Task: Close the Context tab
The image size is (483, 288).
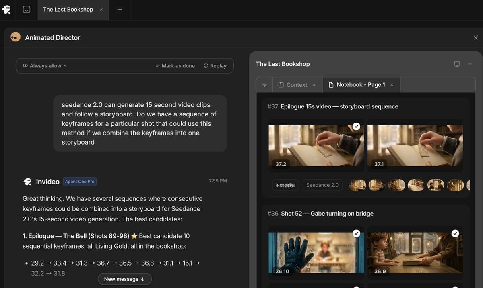Action: 314,85
